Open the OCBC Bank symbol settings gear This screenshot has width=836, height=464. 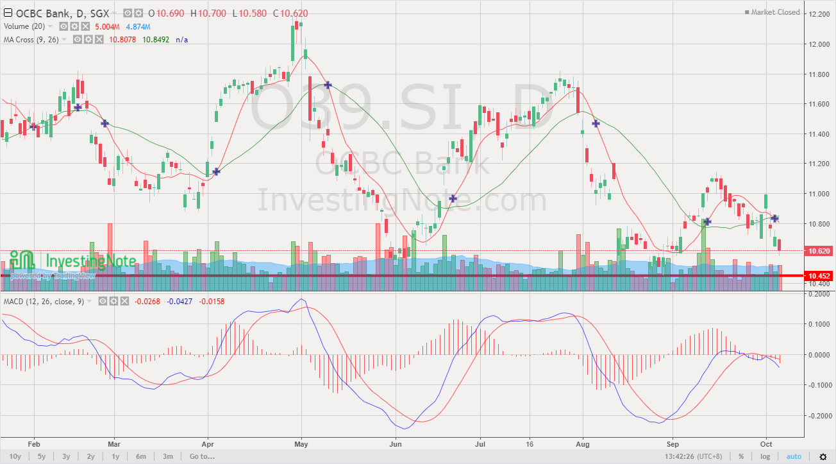(x=138, y=12)
